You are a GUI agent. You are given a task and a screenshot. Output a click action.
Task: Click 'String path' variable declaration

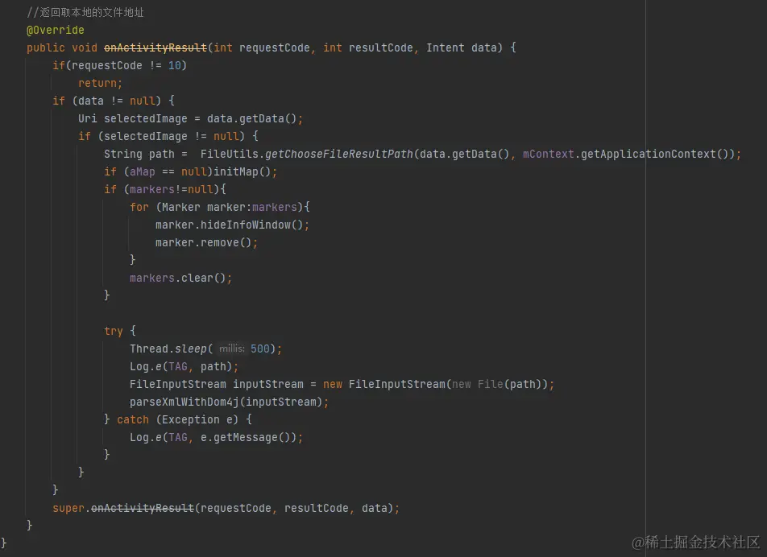tap(139, 154)
